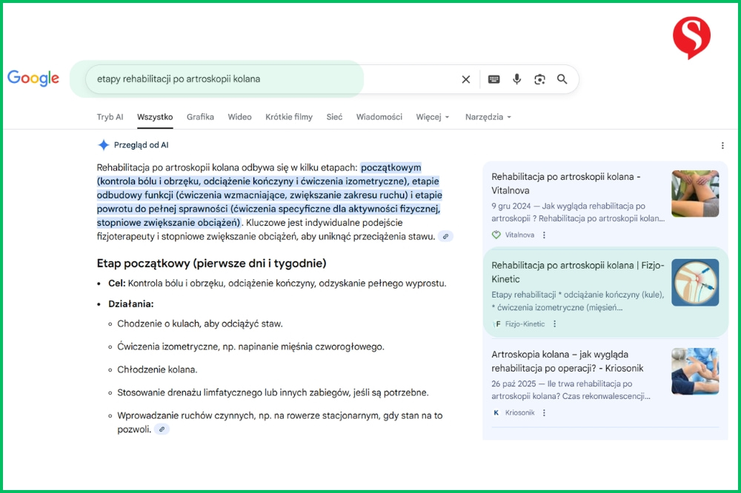Click the sparkle icon next to Przegląd od AI
Image resolution: width=741 pixels, height=493 pixels.
click(x=102, y=145)
